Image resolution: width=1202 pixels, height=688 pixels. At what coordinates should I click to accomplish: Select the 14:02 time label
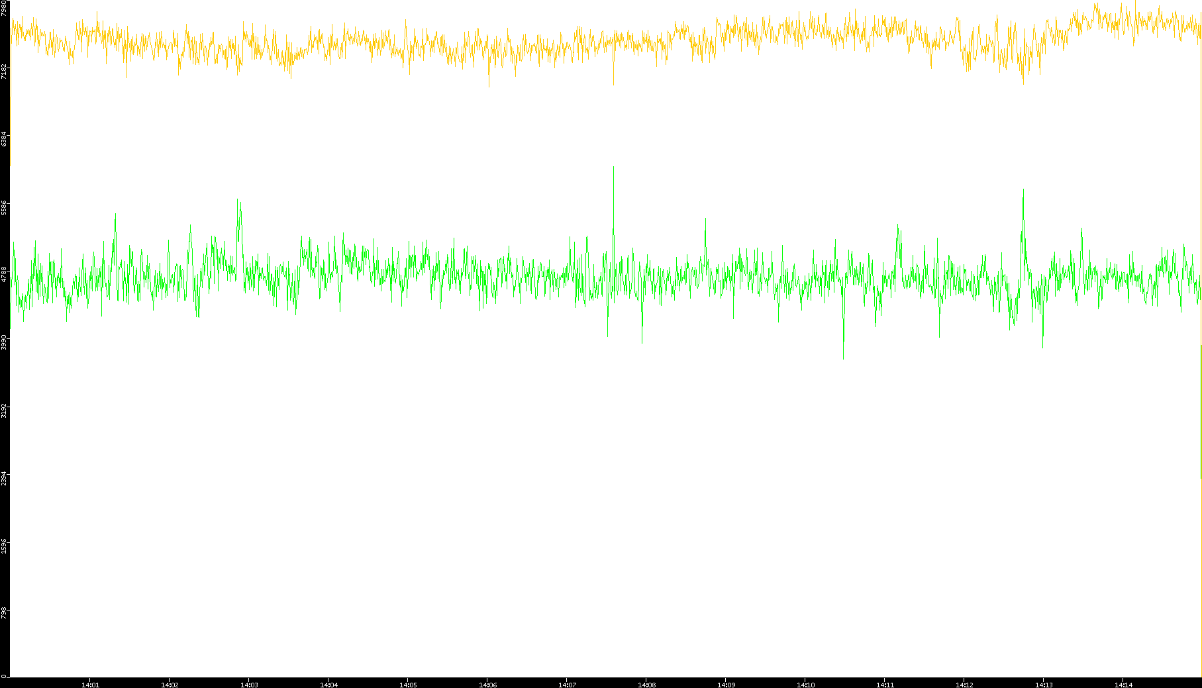tap(170, 685)
